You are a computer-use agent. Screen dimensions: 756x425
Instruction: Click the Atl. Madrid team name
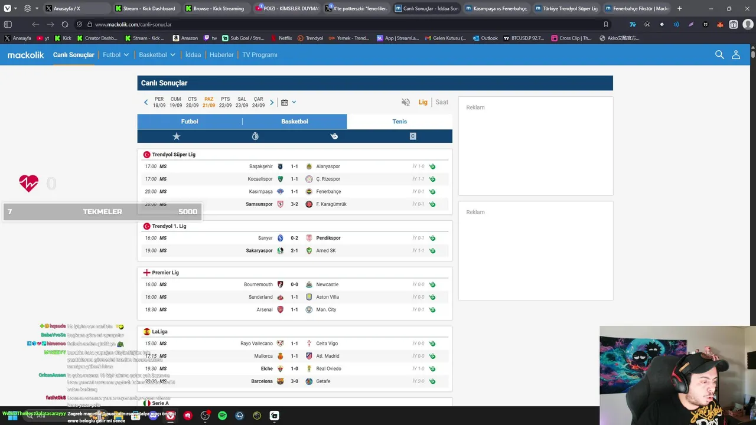pos(328,357)
